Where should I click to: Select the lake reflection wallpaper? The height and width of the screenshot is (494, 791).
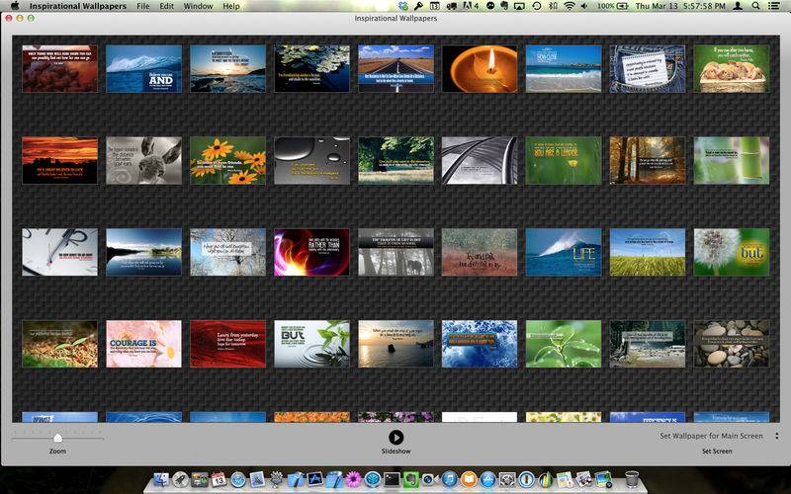click(x=143, y=252)
